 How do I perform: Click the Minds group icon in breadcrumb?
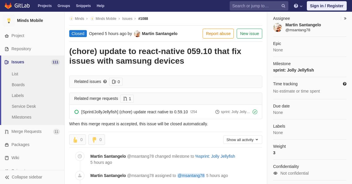click(x=71, y=19)
